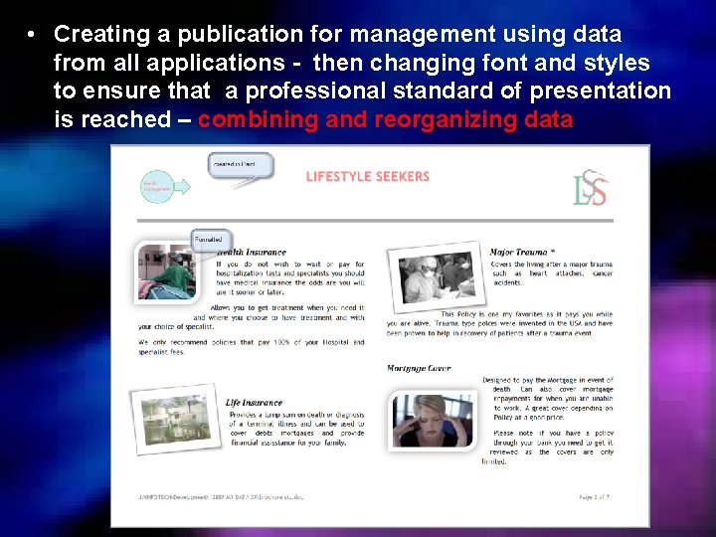
Task: Click the Mortgage Cover heading
Action: (419, 368)
